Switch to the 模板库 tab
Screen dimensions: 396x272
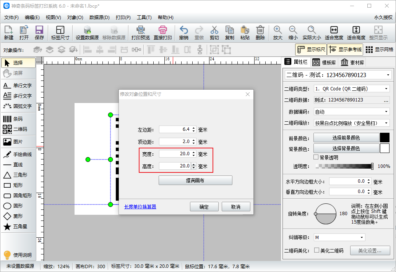click(324, 62)
